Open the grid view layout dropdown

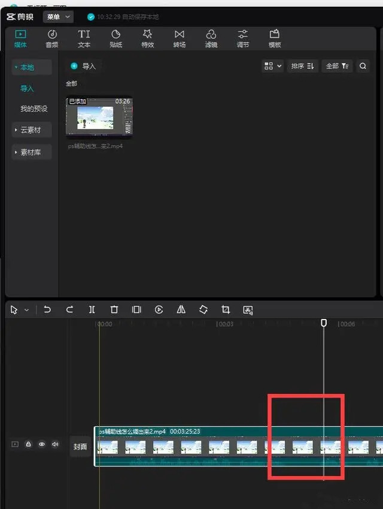click(x=272, y=66)
